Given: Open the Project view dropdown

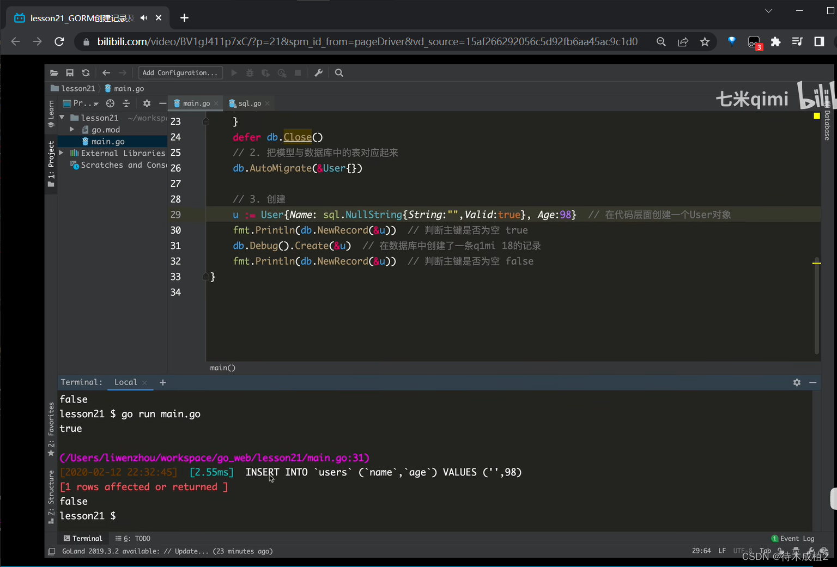Looking at the screenshot, I should 81,103.
